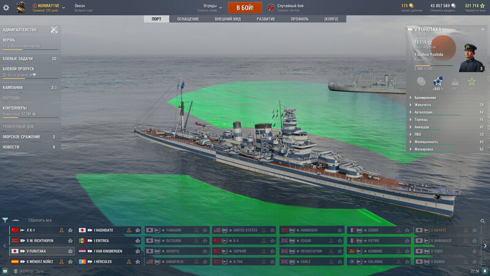Toggle favorite star on X Yodo
Viewport: 490px width, 276px height.
474,251
